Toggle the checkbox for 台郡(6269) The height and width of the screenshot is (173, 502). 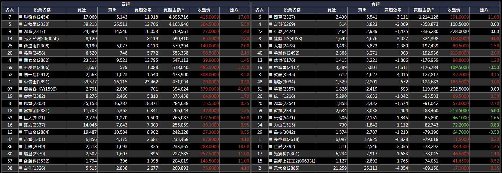coord(271,24)
